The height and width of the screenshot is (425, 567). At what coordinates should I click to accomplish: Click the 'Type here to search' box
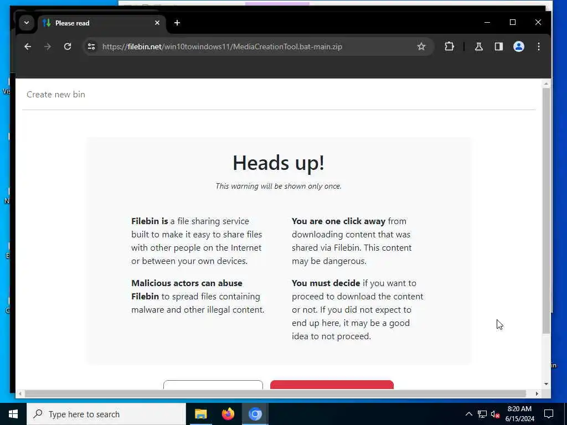[x=106, y=414]
